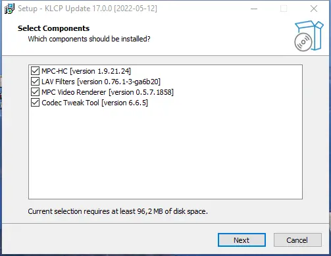Click the Select Components heading
The image size is (331, 256).
click(53, 28)
